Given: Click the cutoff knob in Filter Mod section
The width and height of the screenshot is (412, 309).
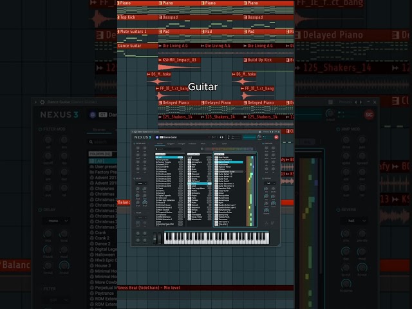Looking at the screenshot, I should (138, 155).
